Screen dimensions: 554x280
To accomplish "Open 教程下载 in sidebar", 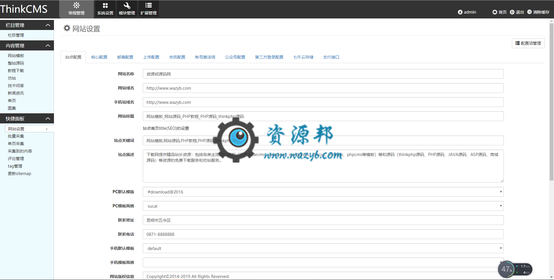I will click(16, 71).
